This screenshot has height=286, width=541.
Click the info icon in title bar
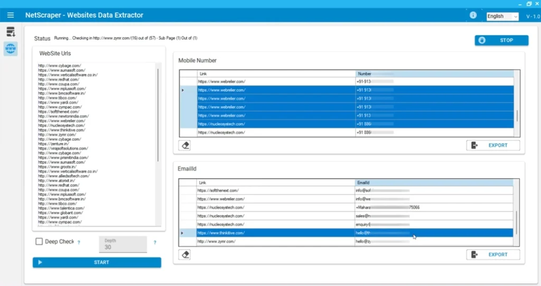tap(473, 15)
